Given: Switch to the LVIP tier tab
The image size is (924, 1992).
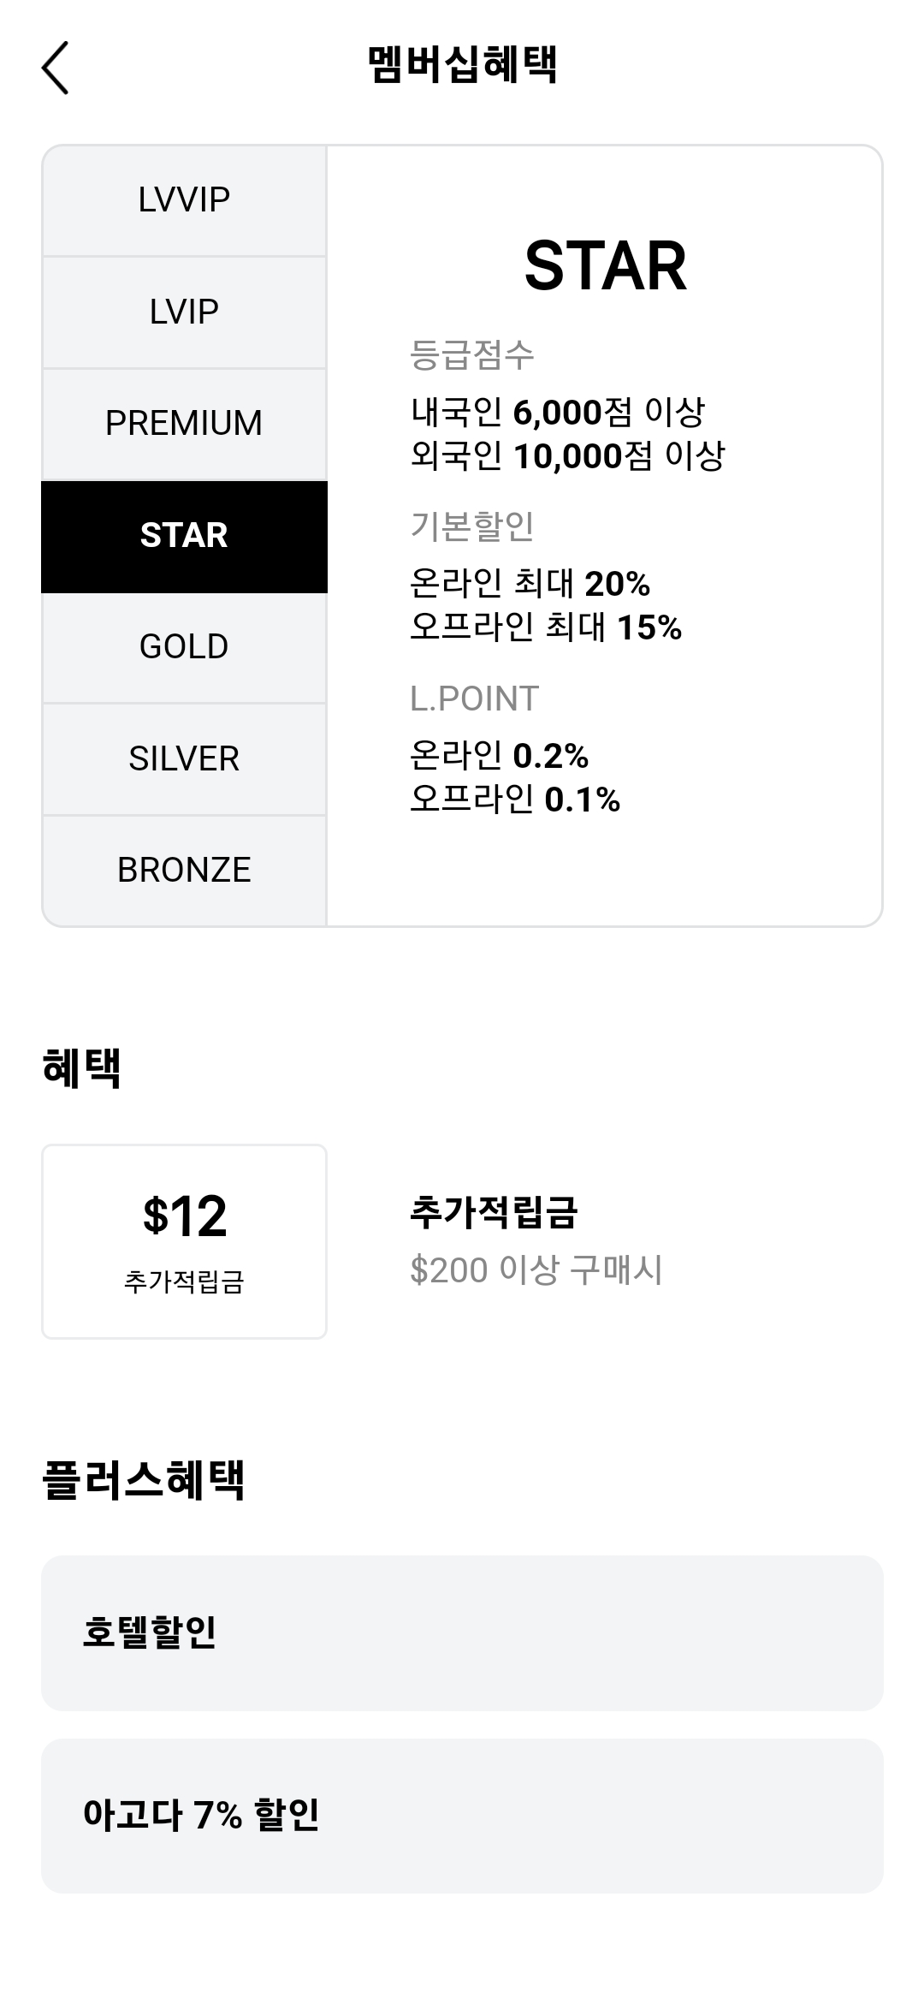Looking at the screenshot, I should coord(184,312).
